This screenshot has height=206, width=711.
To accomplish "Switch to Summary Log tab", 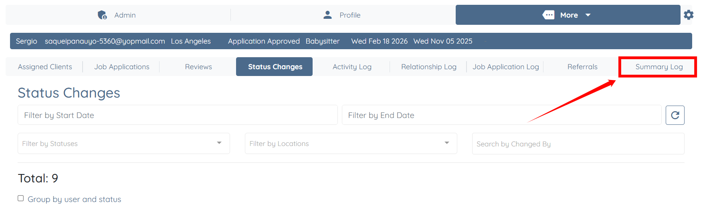I will [x=658, y=67].
